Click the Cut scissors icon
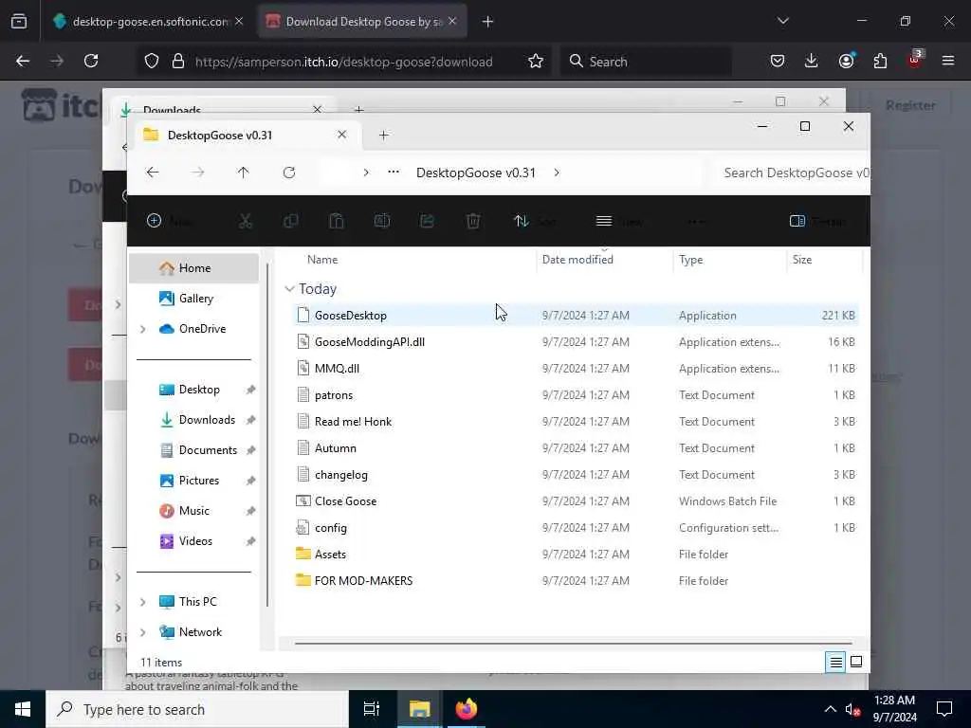Image resolution: width=971 pixels, height=728 pixels. click(x=246, y=221)
